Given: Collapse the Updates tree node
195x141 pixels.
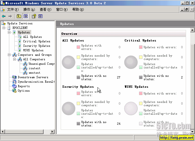Looking at the screenshot, I should pos(9,33).
